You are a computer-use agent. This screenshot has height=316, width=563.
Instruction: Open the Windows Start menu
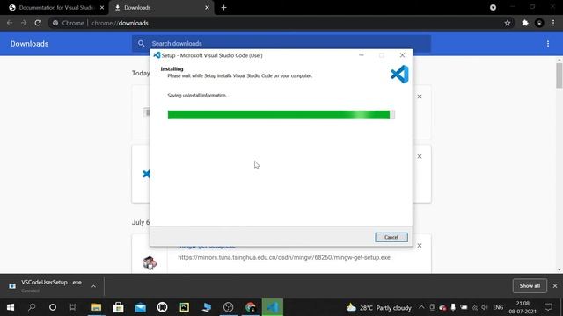pos(11,307)
